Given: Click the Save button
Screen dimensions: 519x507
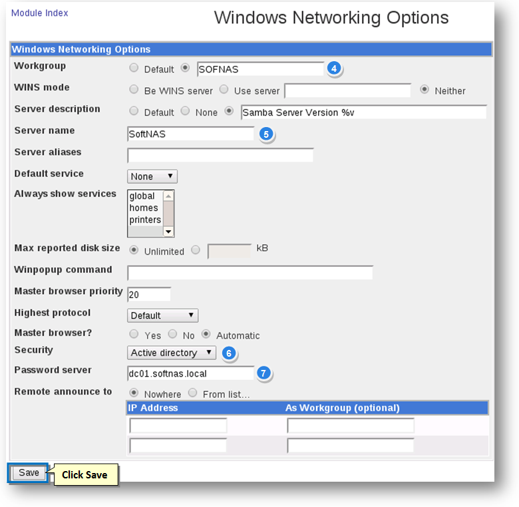Looking at the screenshot, I should tap(29, 472).
